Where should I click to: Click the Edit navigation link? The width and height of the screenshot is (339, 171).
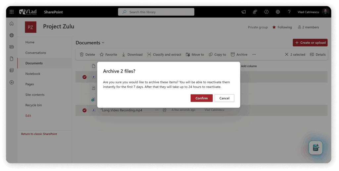click(x=28, y=115)
